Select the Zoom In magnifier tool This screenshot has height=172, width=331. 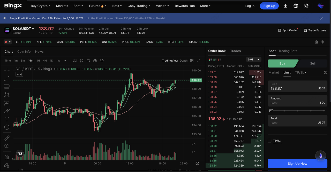click(x=6, y=146)
